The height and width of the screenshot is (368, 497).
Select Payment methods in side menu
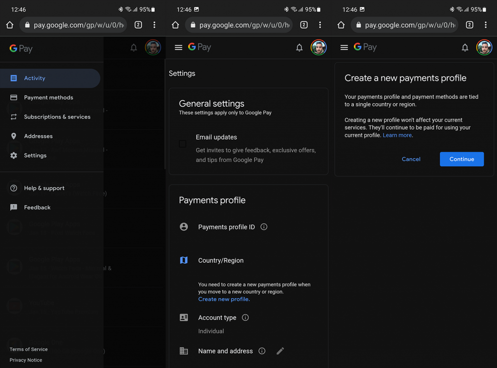[49, 97]
